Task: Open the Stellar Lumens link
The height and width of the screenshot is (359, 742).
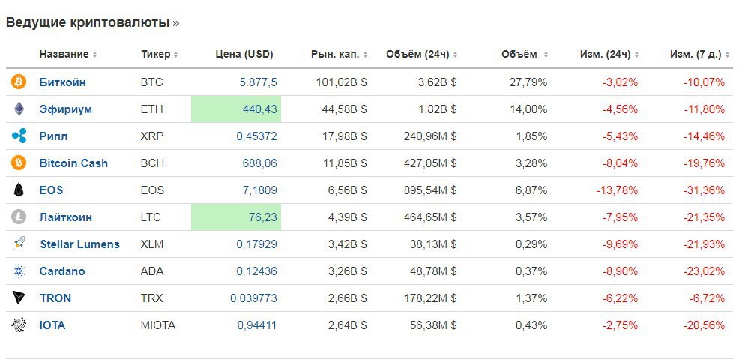Action: (80, 244)
